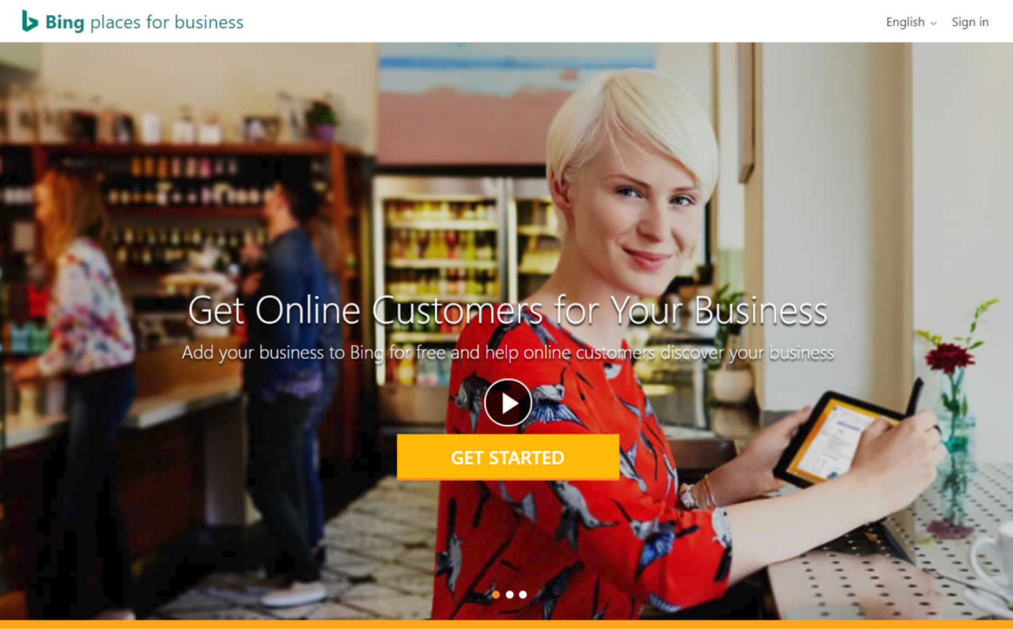The image size is (1013, 629).
Task: Click the orange bar below the hero
Action: [506, 624]
